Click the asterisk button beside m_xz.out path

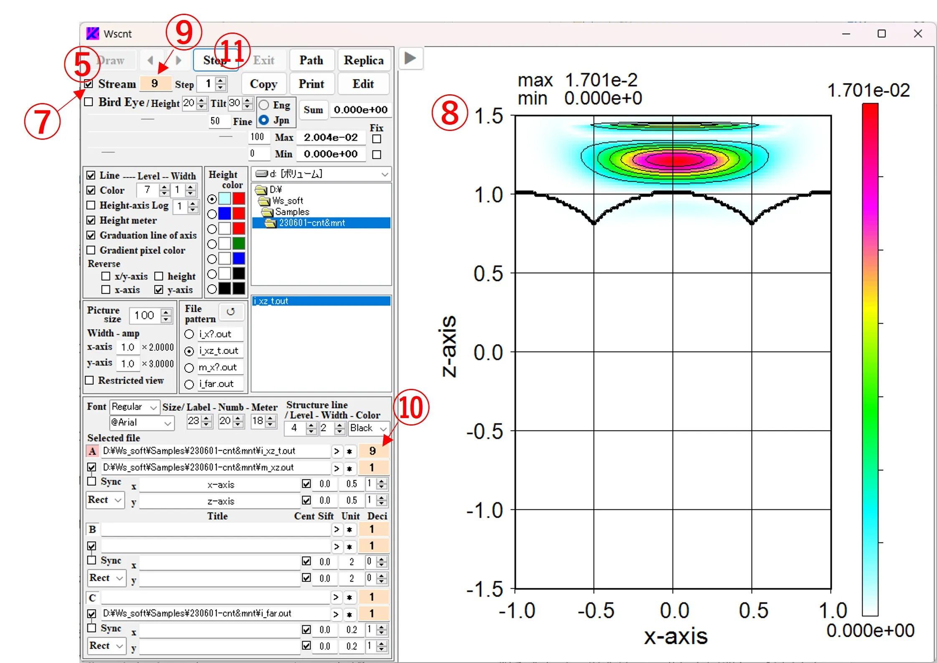tap(349, 468)
